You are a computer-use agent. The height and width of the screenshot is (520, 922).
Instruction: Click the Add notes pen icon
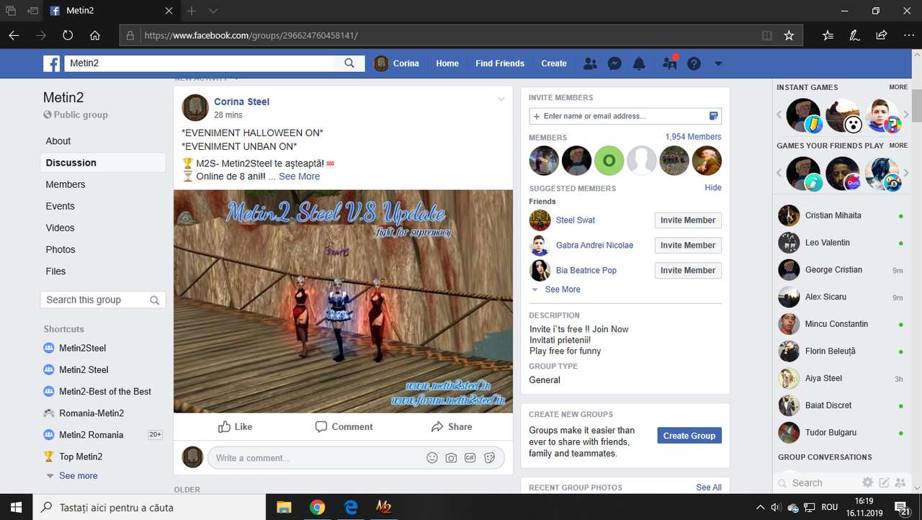tap(854, 35)
